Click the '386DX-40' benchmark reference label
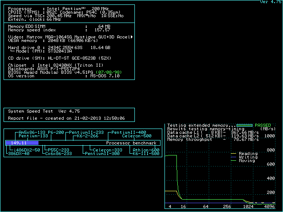Viewport: 283px width, 212px height. pos(19,154)
